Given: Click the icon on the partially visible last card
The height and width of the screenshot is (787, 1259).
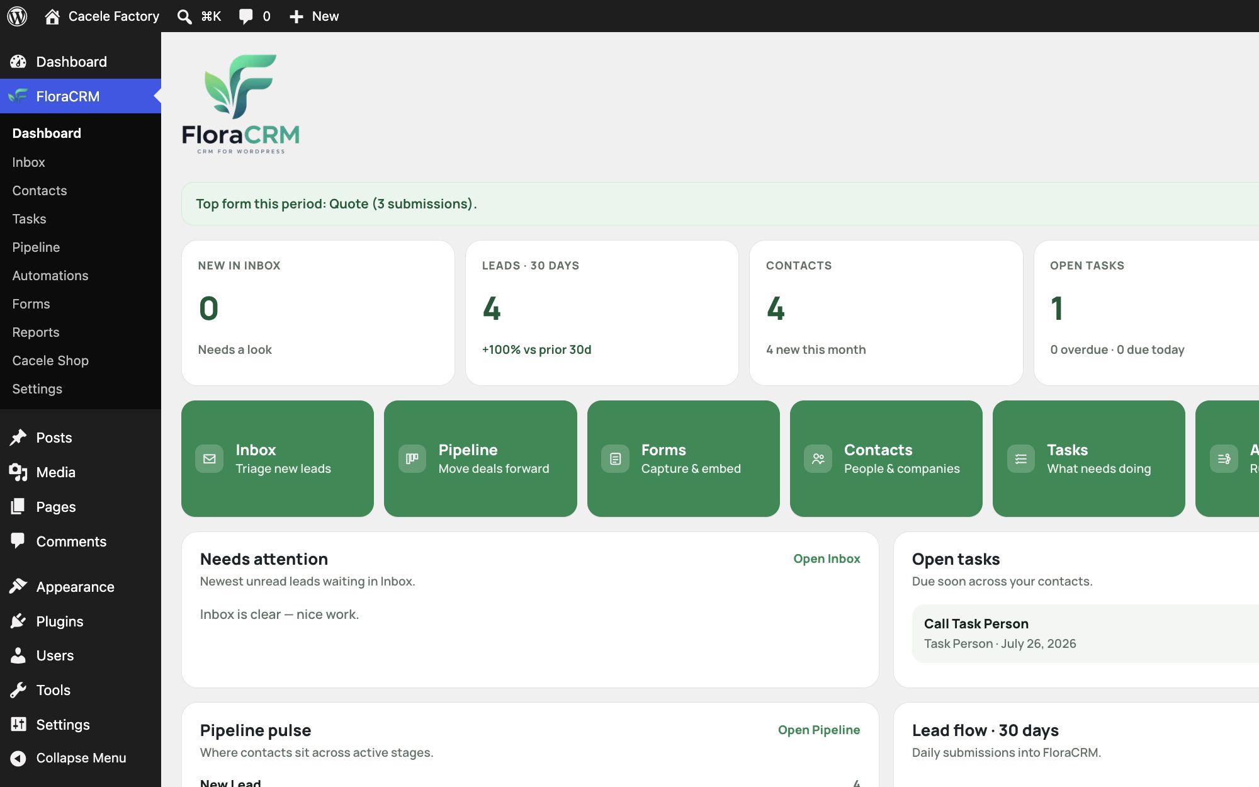Looking at the screenshot, I should (1224, 459).
